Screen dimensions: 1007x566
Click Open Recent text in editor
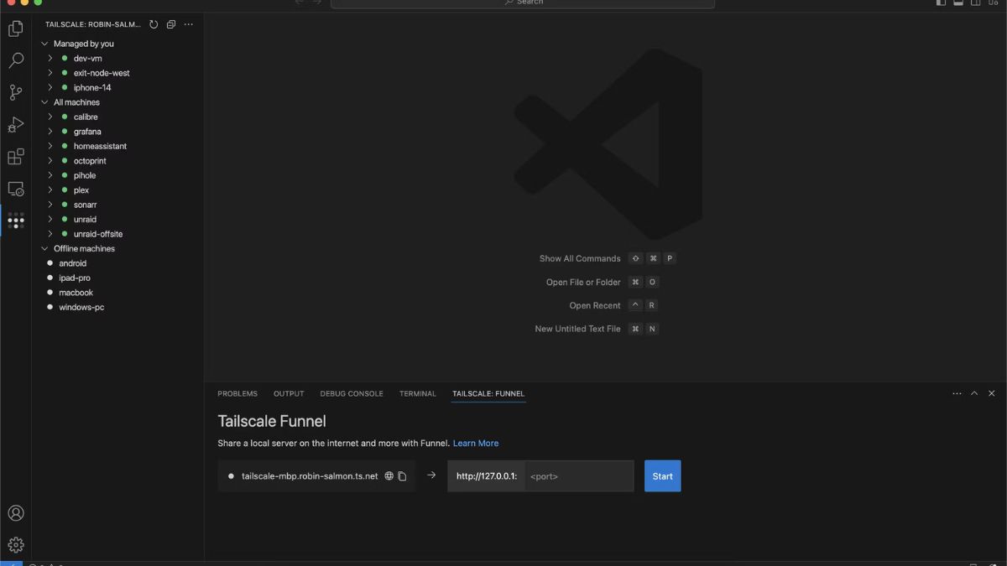click(x=595, y=305)
